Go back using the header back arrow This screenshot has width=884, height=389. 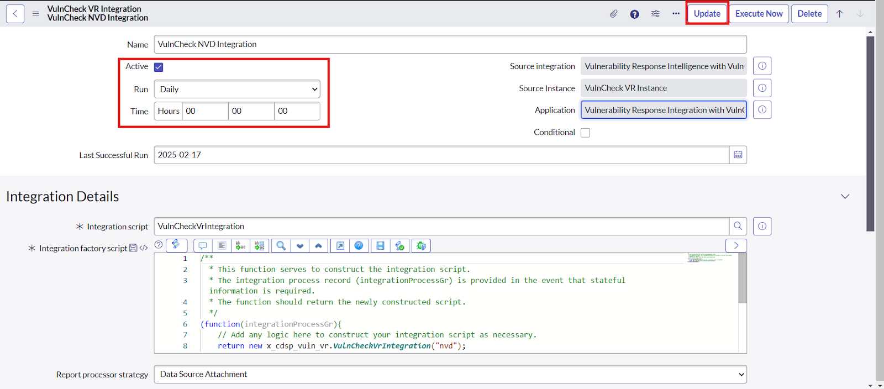[15, 14]
